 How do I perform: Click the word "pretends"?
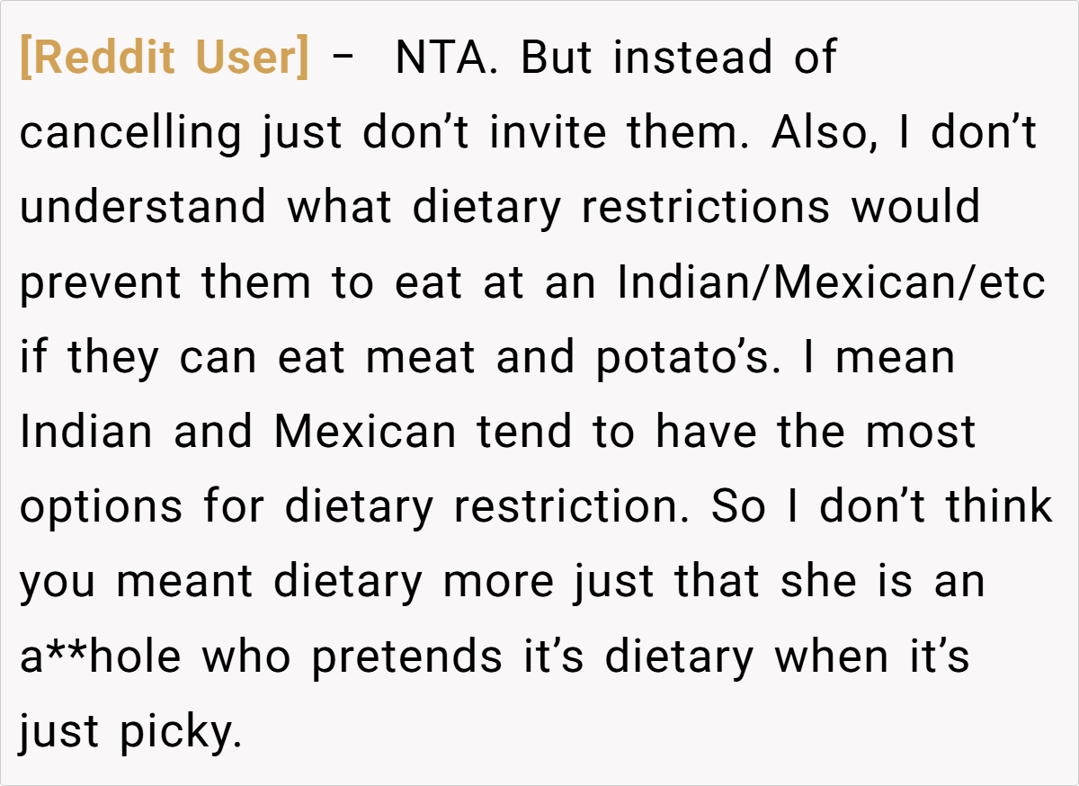click(x=406, y=656)
